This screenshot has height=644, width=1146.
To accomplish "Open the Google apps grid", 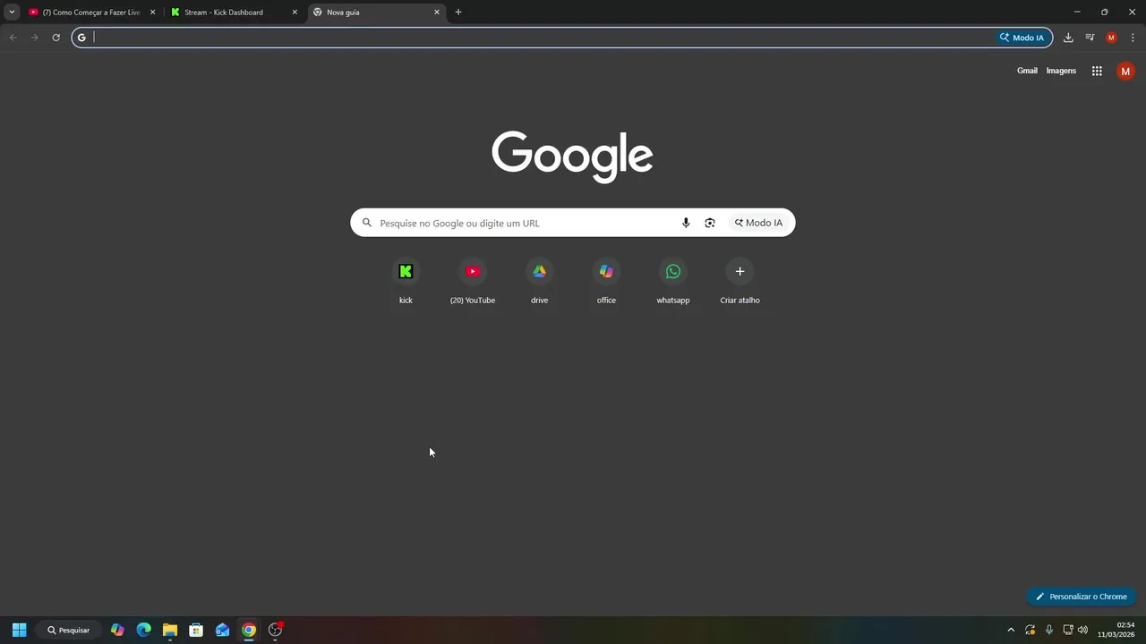I will click(x=1097, y=71).
